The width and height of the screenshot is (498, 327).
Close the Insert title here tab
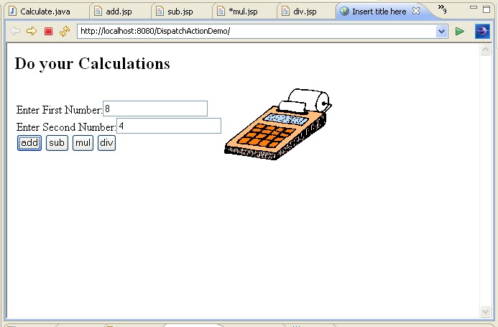[x=416, y=11]
